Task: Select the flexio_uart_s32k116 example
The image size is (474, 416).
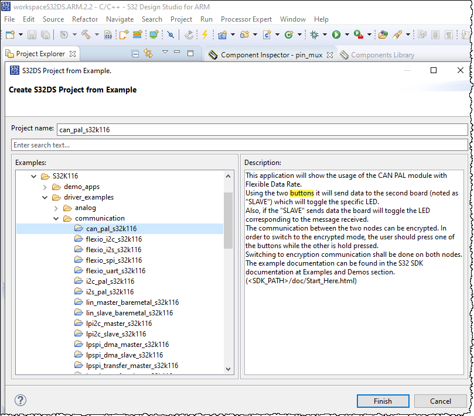Action: click(115, 271)
